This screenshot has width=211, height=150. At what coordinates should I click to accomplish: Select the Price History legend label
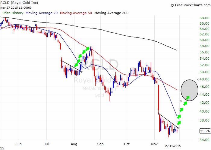(13, 13)
